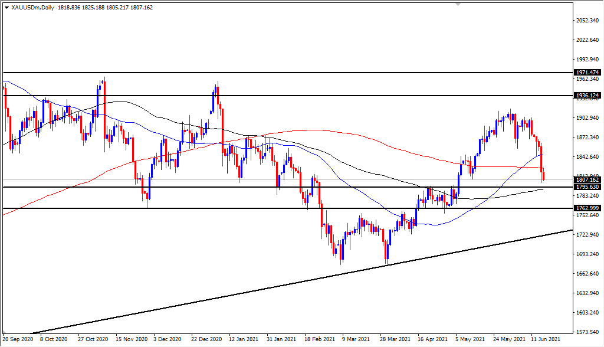This screenshot has height=347, width=604.
Task: Click the 1902.940 price scale value
Action: (587, 118)
